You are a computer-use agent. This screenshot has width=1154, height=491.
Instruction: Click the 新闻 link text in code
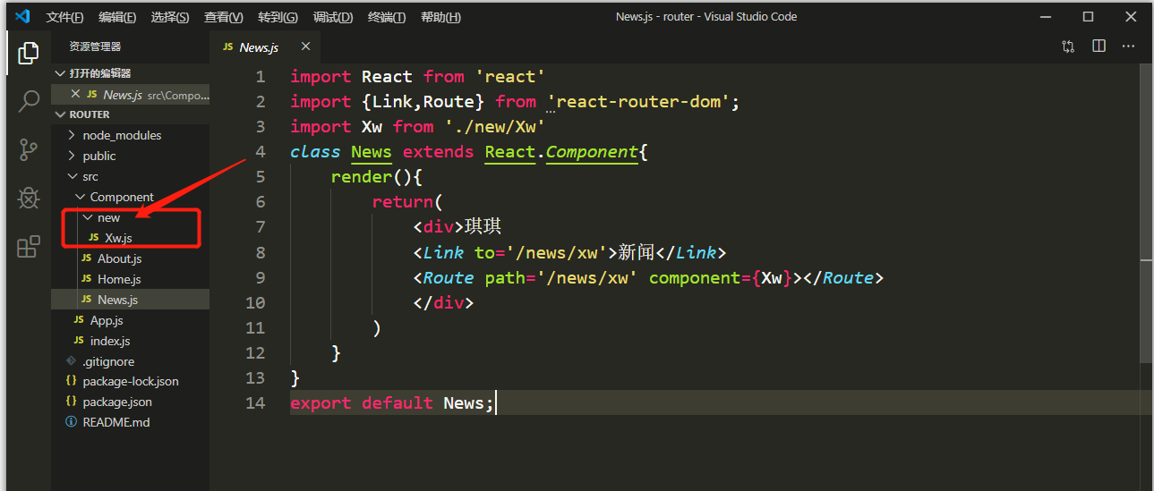[638, 252]
